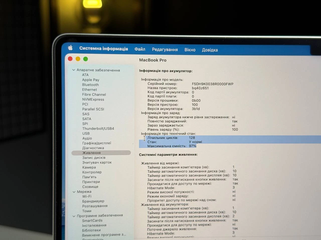Select Діагностика in the sidebar
The width and height of the screenshot is (321, 240).
coord(93,148)
